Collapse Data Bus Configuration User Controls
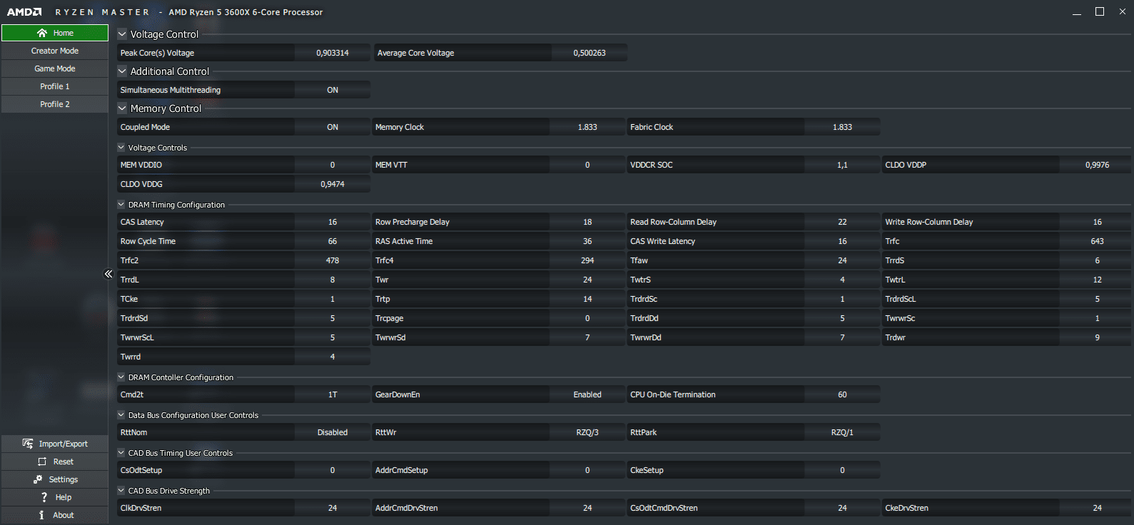Viewport: 1134px width, 525px height. (121, 415)
